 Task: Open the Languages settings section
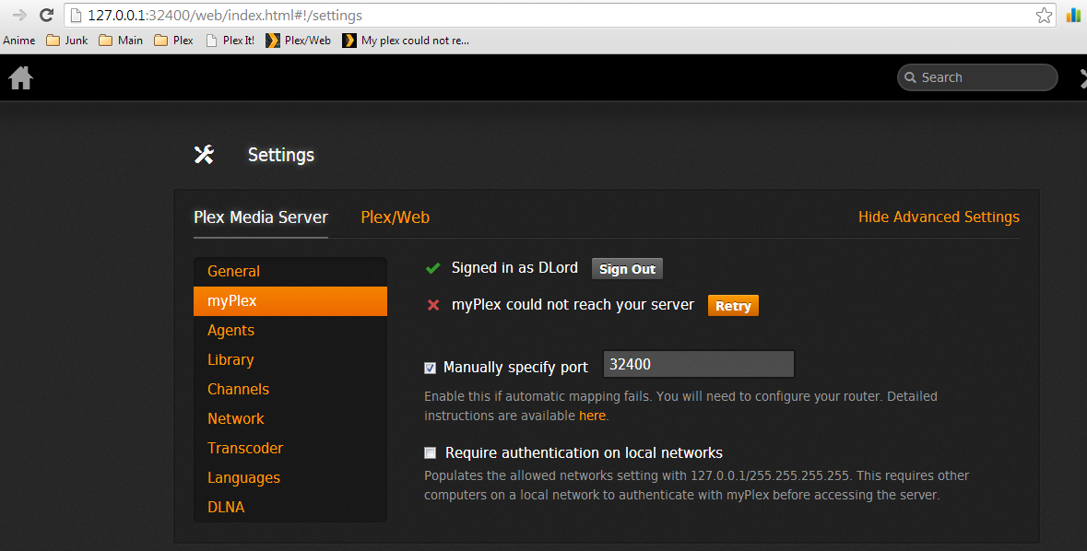[289, 477]
